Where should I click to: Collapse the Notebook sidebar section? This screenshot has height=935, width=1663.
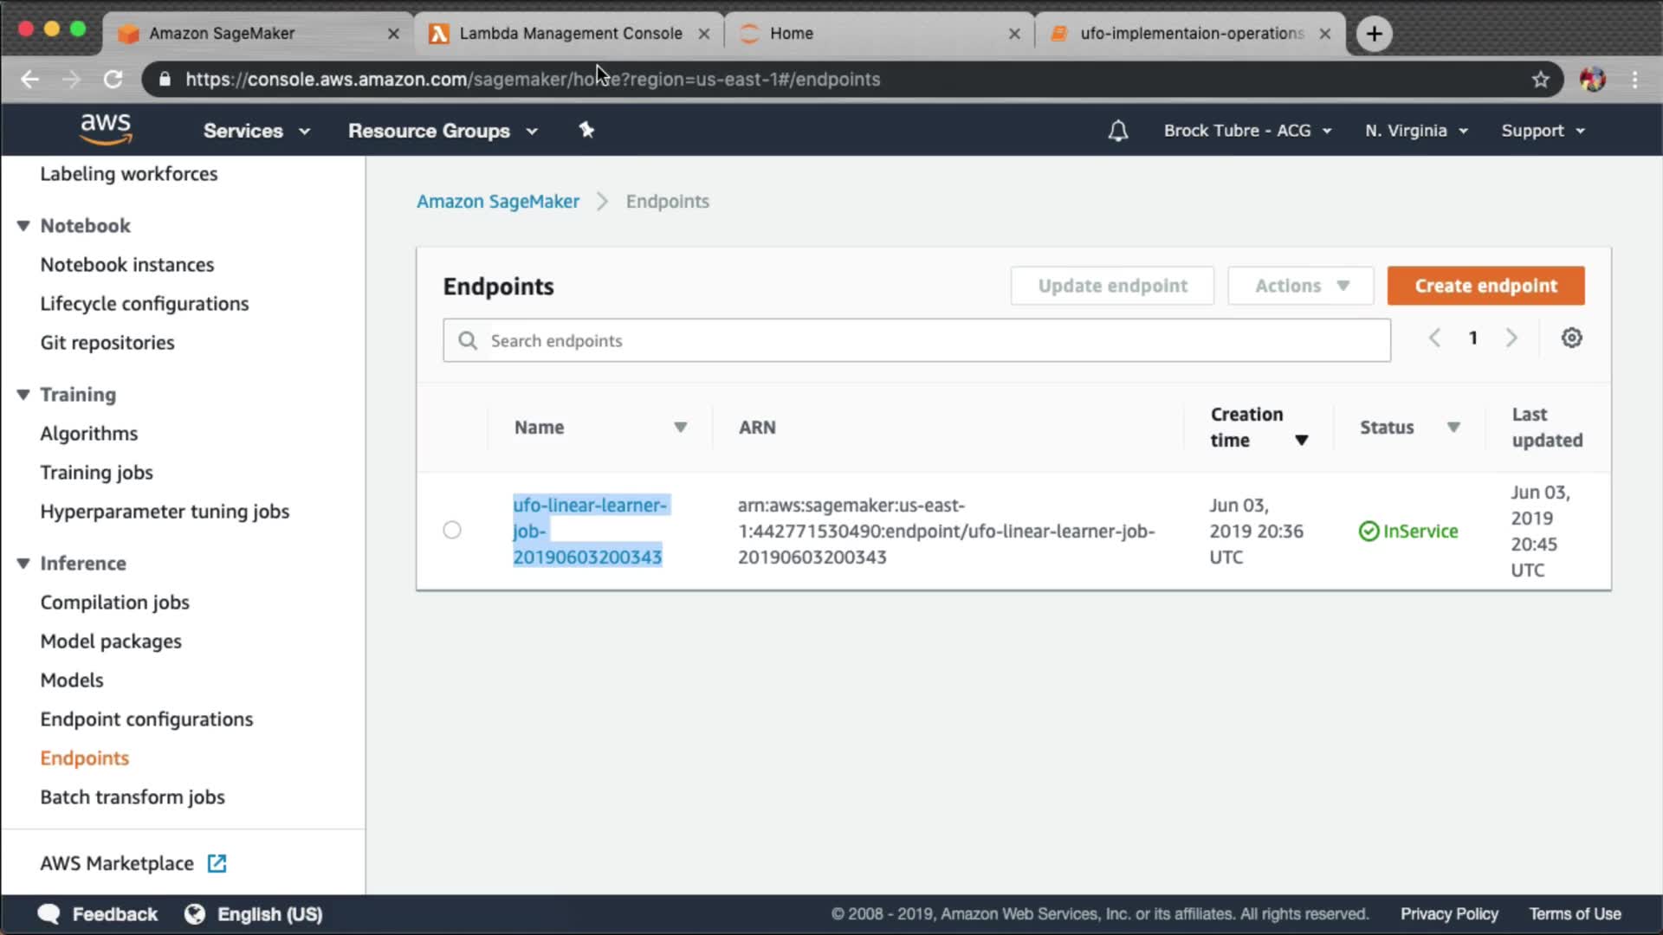point(23,225)
